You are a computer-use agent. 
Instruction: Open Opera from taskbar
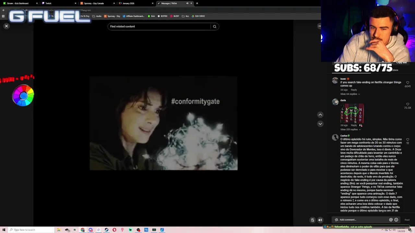(x=114, y=230)
